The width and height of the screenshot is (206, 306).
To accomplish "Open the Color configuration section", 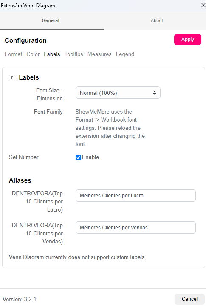I will [x=33, y=54].
